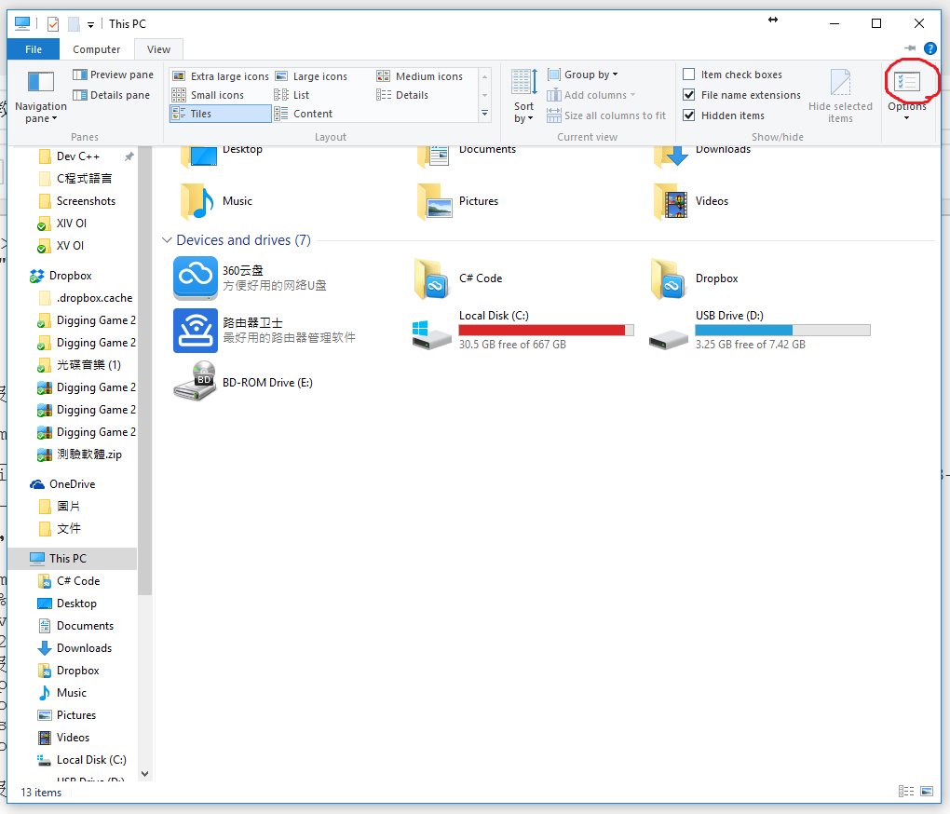Open the 路由器卫士 router manager
This screenshot has width=950, height=814.
coord(265,330)
